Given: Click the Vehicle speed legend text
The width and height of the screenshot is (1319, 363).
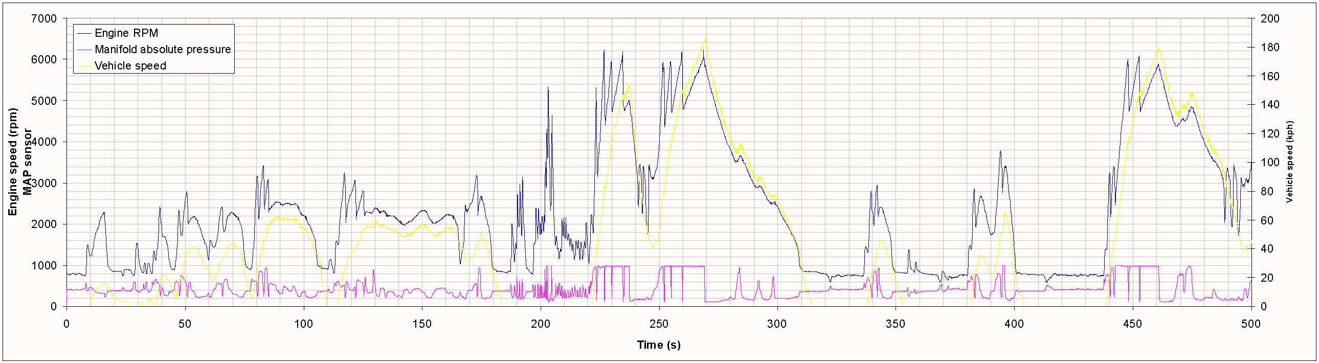Looking at the screenshot, I should [130, 66].
